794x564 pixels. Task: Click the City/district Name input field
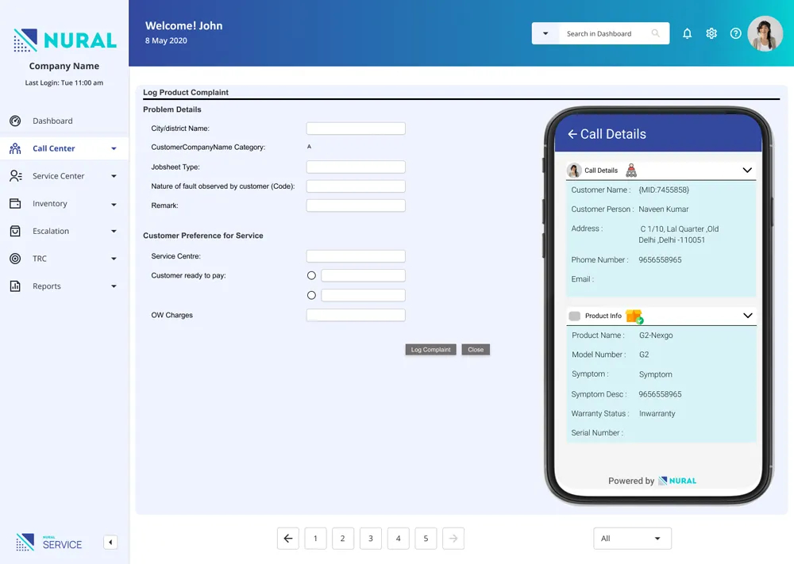coord(355,128)
